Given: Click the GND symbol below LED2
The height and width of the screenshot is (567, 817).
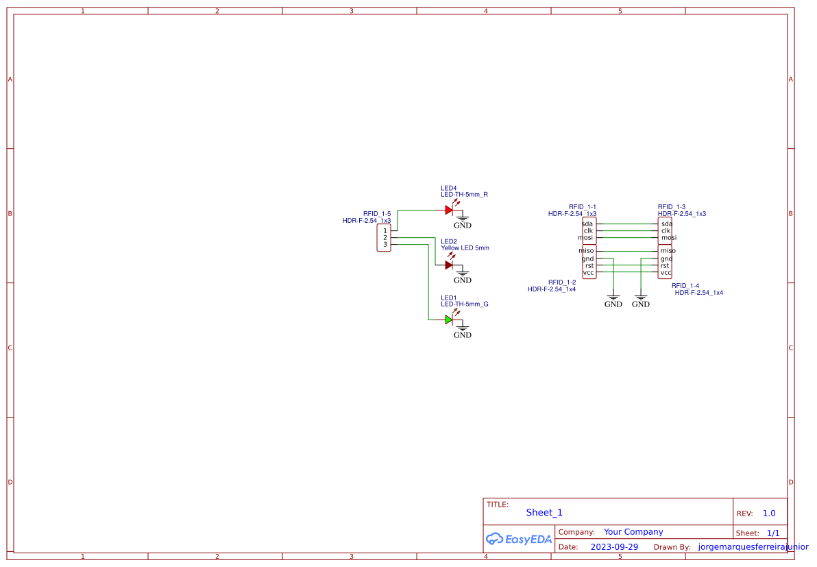Looking at the screenshot, I should 463,274.
